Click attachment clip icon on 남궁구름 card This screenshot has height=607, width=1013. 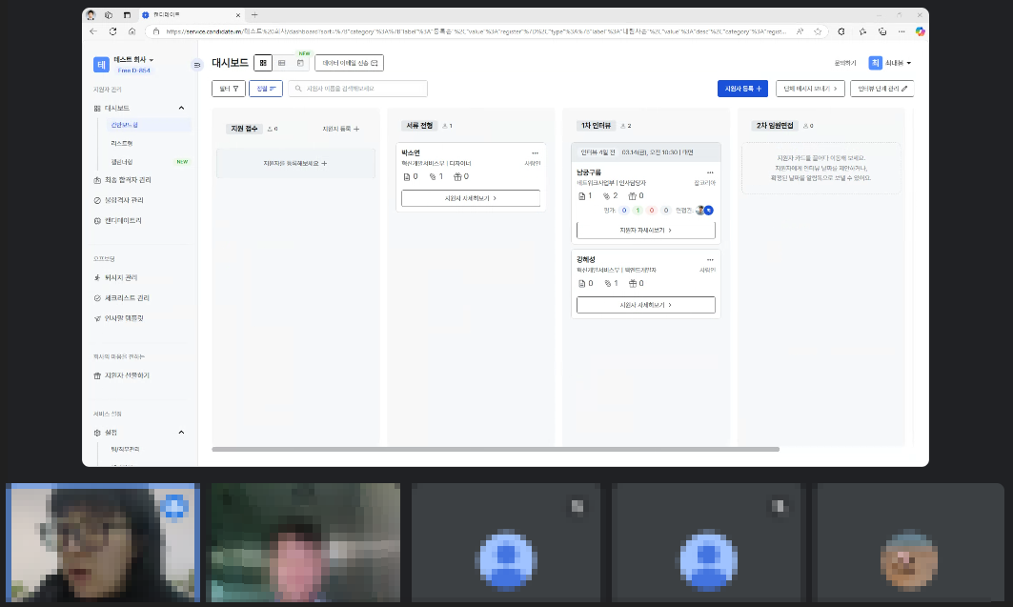(607, 195)
